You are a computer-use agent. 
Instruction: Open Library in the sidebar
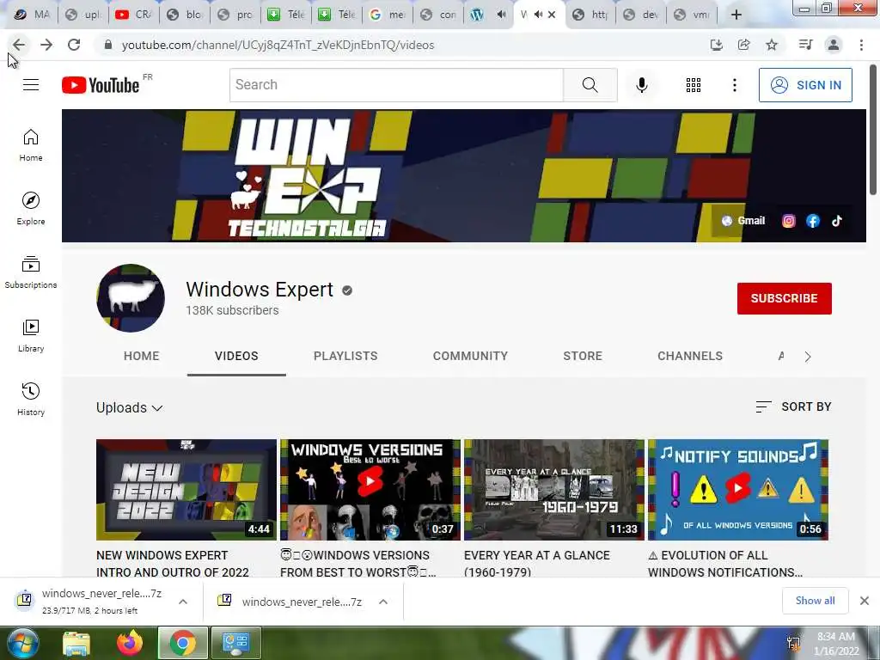point(31,336)
